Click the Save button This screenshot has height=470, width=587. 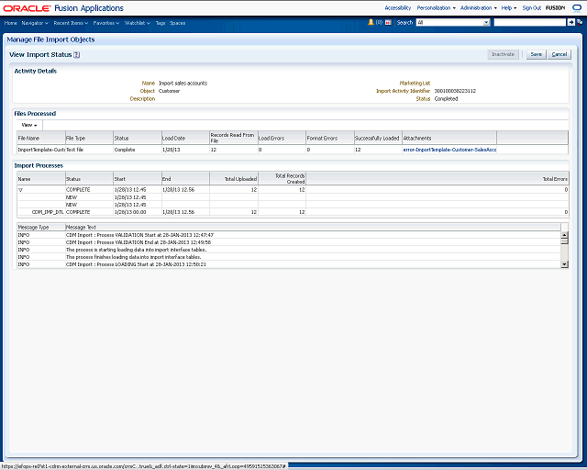536,55
